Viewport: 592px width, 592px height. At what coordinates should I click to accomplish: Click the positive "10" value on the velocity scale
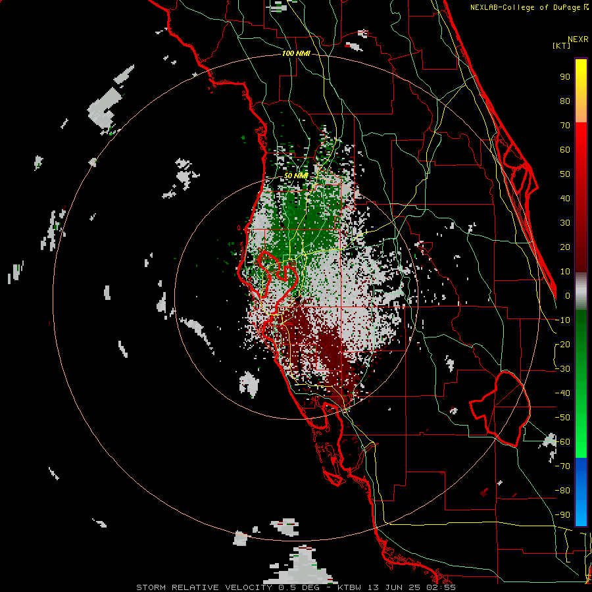click(565, 272)
